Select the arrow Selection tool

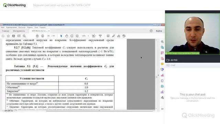[61, 36]
